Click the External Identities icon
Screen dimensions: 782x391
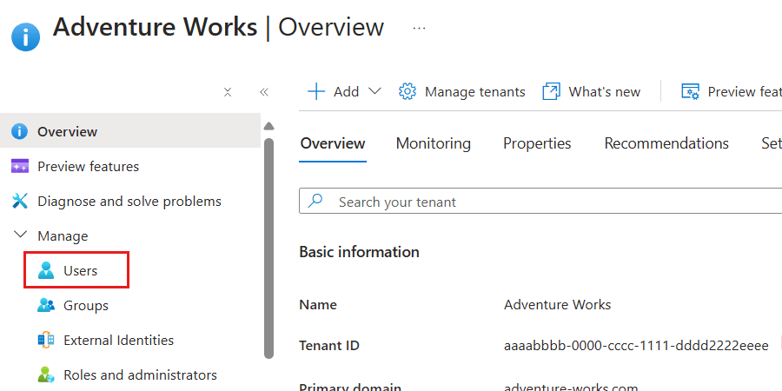pyautogui.click(x=46, y=341)
